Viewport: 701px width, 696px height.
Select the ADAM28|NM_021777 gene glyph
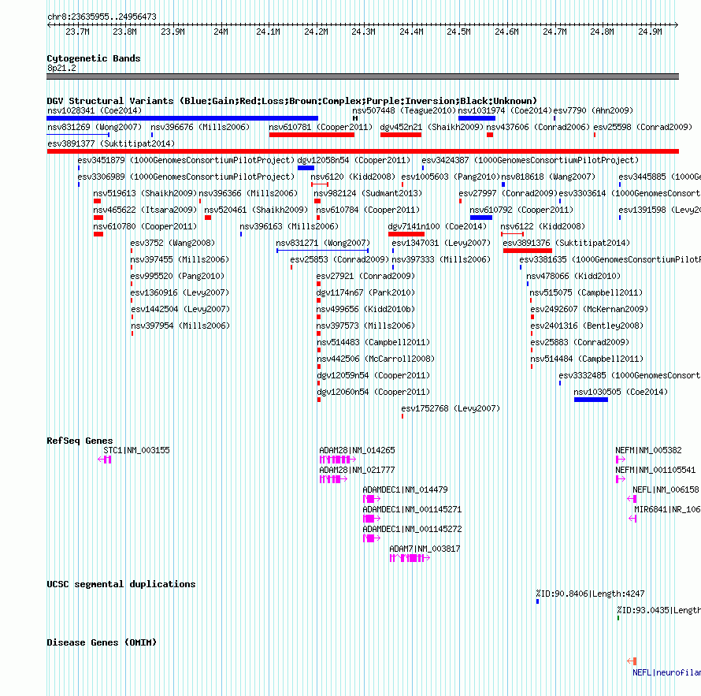[333, 479]
